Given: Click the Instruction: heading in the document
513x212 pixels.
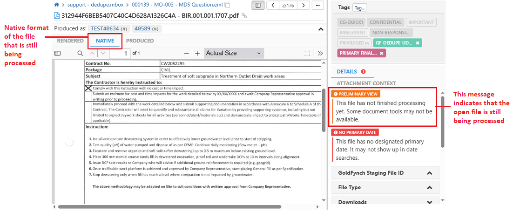Looking at the screenshot, I should tap(97, 126).
